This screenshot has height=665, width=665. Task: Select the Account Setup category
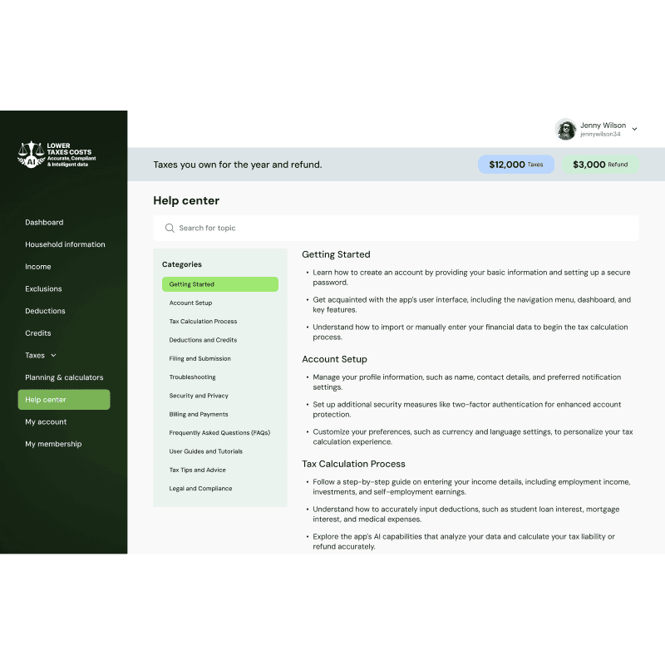(190, 303)
